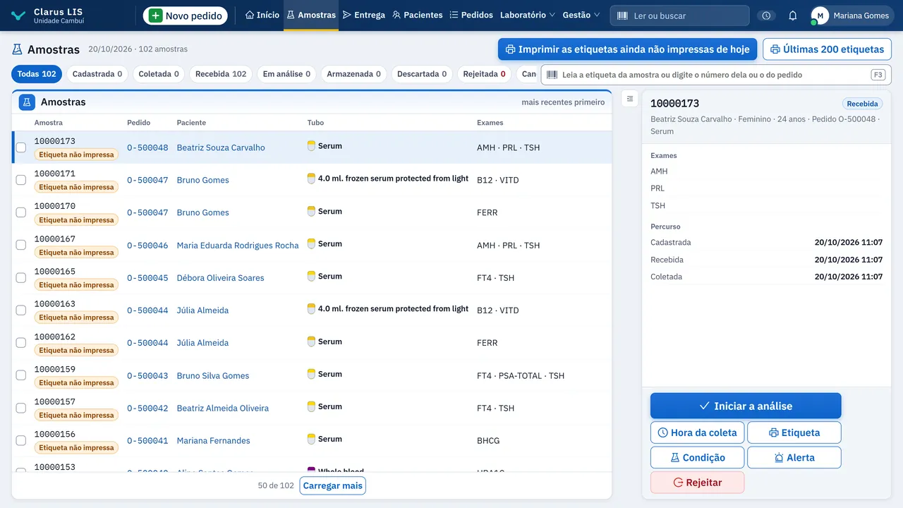
Task: Open order link O-500046
Action: point(147,246)
